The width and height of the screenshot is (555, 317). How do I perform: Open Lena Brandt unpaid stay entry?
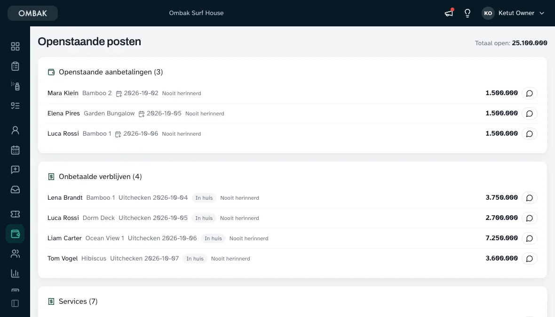[x=65, y=198]
